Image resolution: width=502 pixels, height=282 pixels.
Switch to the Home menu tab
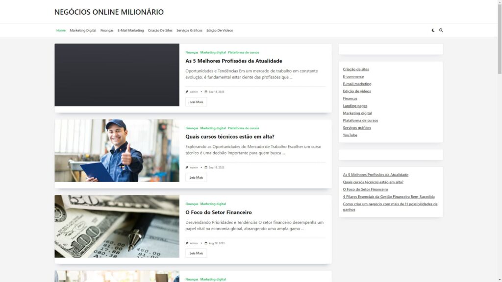[x=60, y=30]
